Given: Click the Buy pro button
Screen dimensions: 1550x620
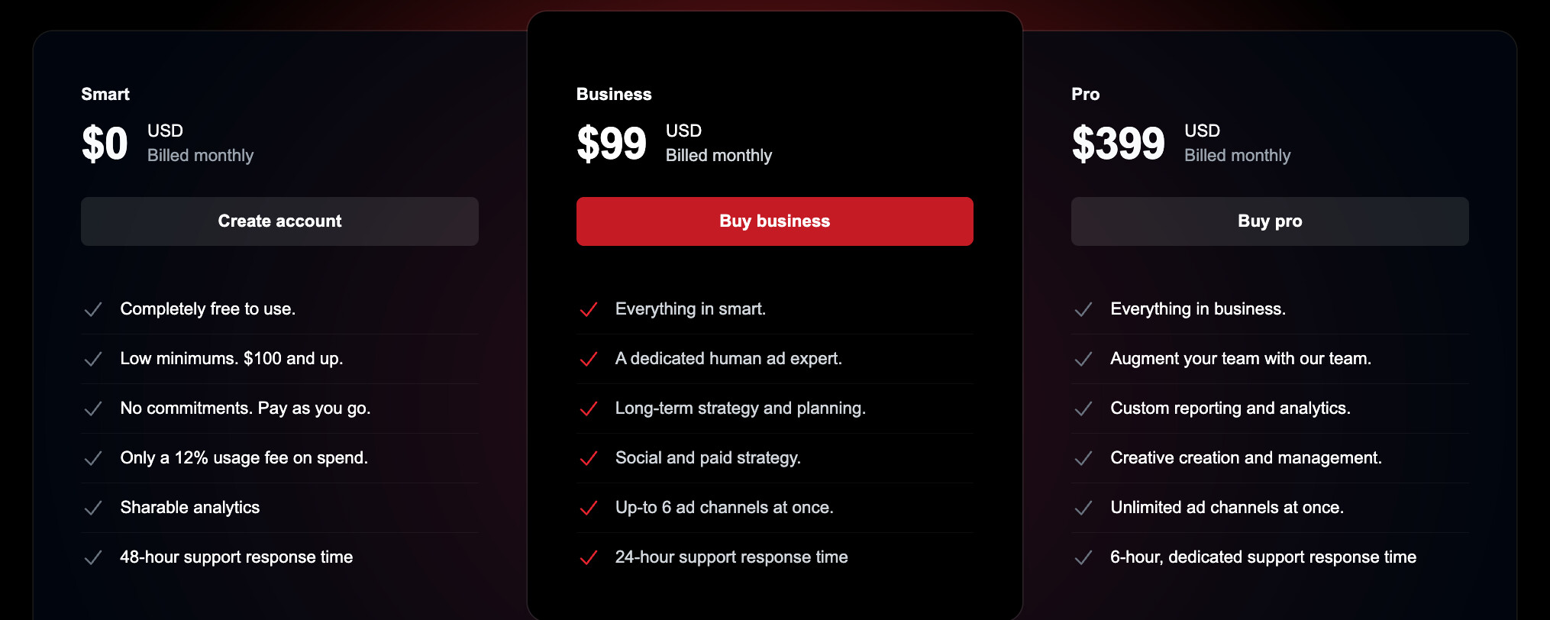Looking at the screenshot, I should tap(1270, 221).
